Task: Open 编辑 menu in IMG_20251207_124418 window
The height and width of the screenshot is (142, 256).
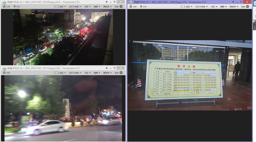Action: coord(223,6)
